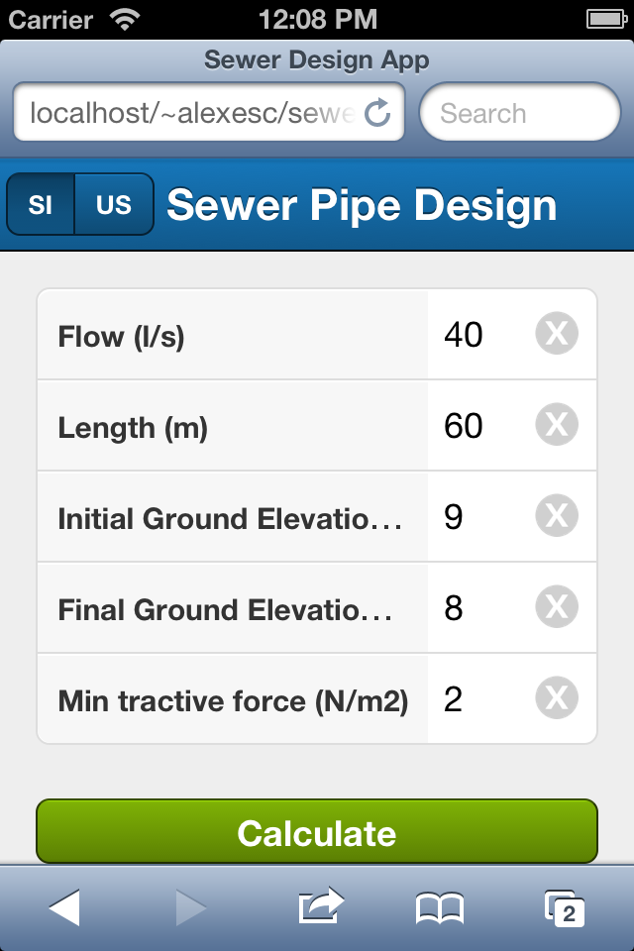634x951 pixels.
Task: Clear the Length field using its X icon
Action: (x=557, y=426)
